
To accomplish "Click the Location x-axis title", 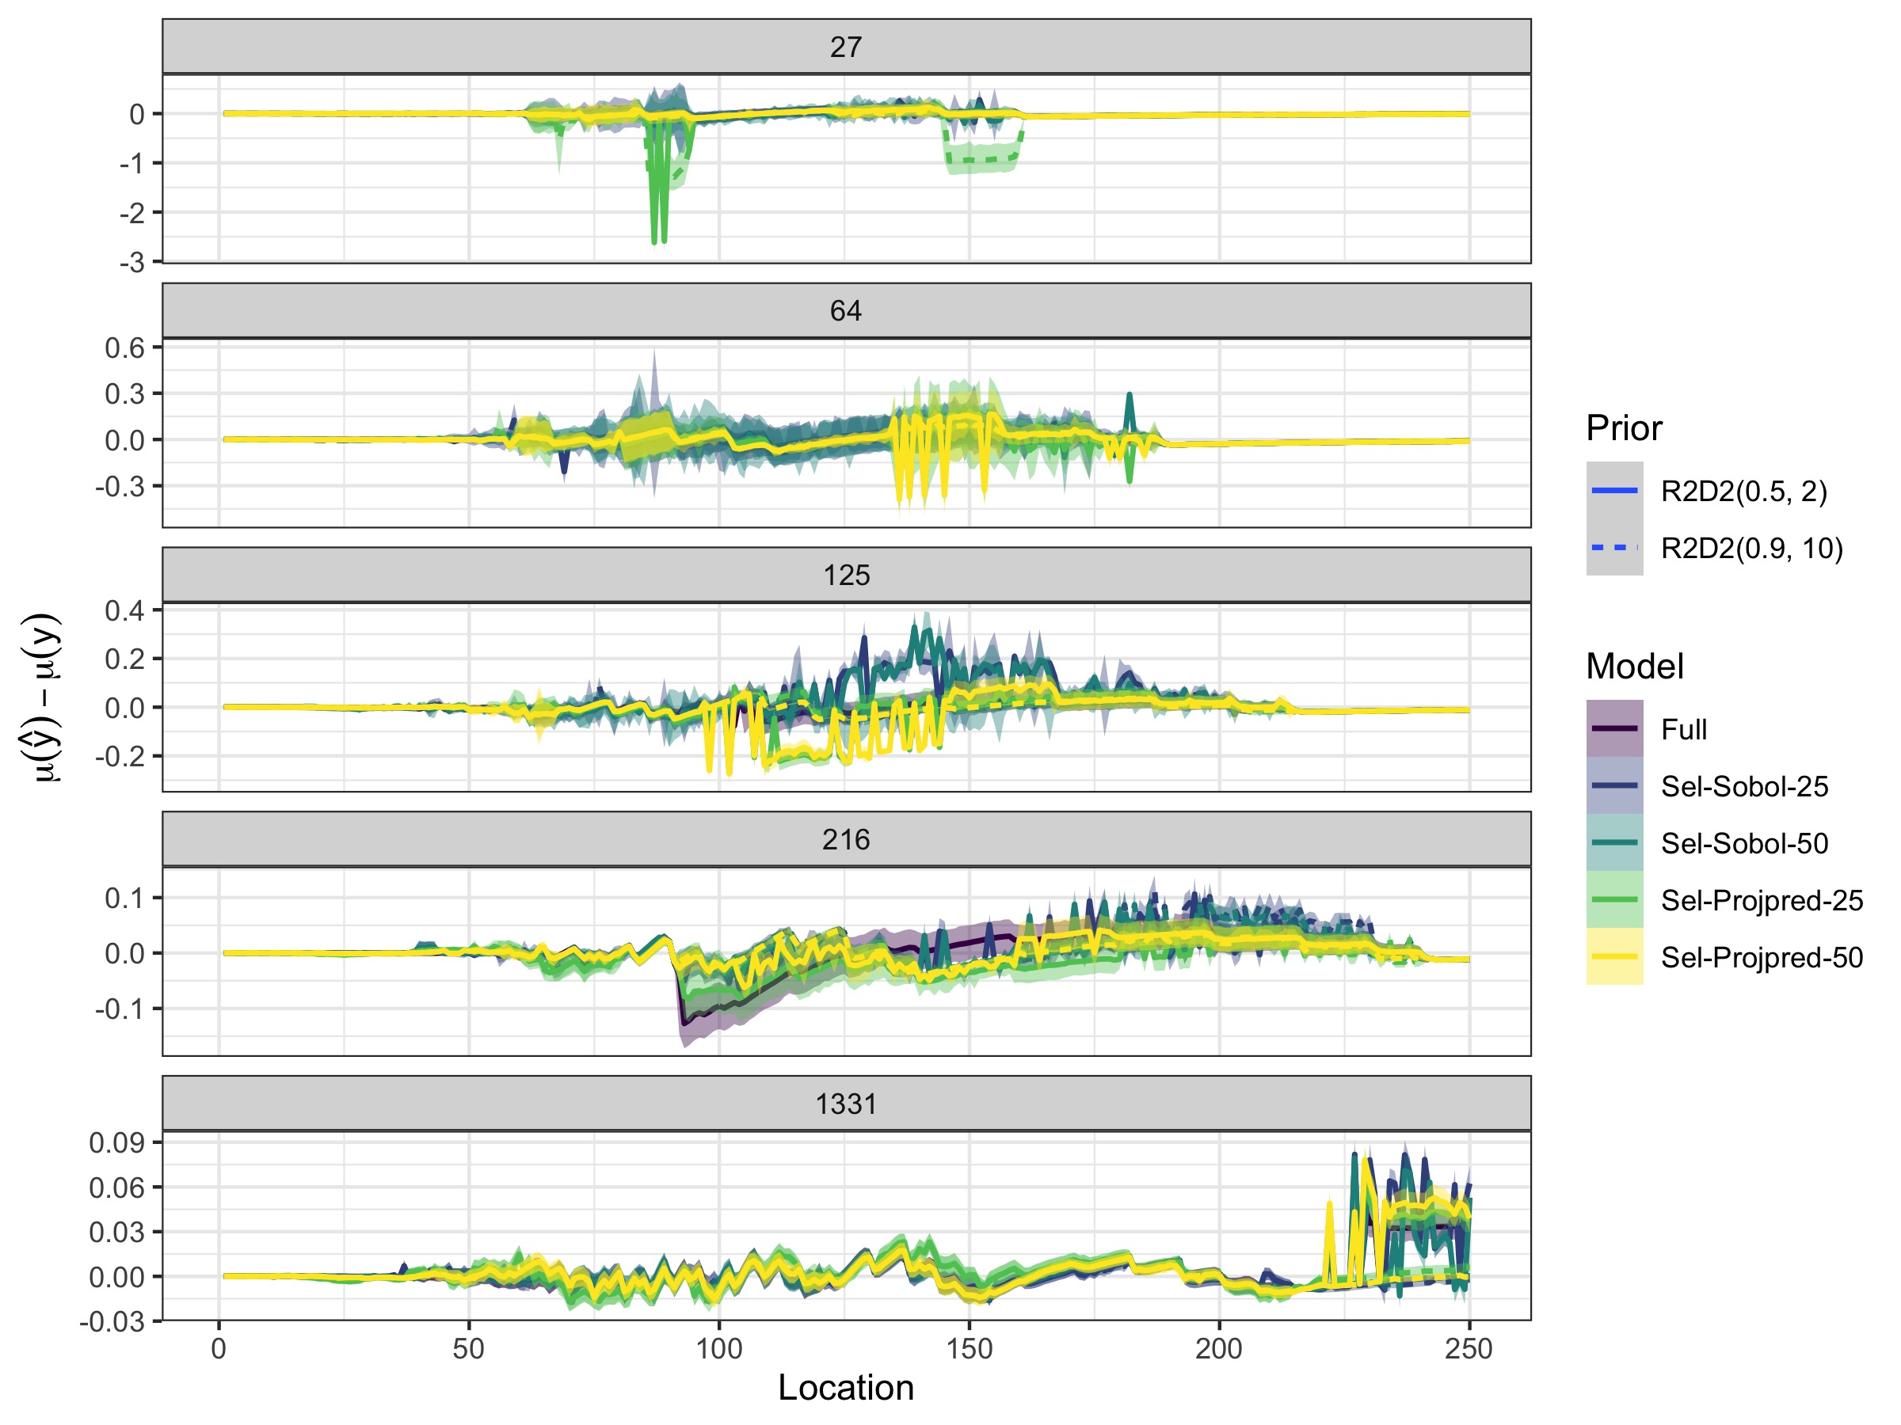I will (846, 1388).
